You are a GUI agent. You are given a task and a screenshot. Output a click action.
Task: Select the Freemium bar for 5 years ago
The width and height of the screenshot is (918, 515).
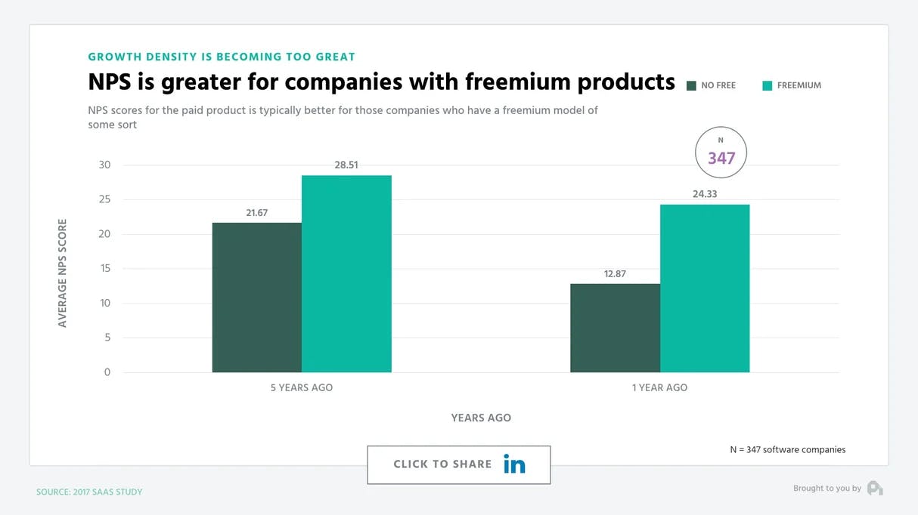[x=346, y=273]
